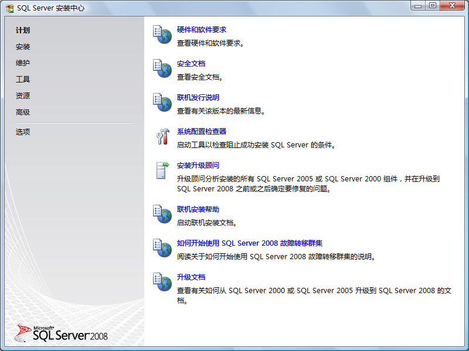Click text 启动工具以检查阻止成功安装 SQL Server 的条件。
Screen dimensions: 469x351
(x=256, y=145)
